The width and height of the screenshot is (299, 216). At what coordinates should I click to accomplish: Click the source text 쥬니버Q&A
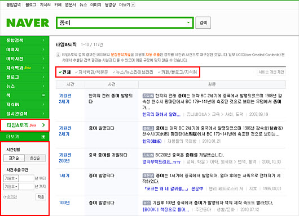click(196, 114)
